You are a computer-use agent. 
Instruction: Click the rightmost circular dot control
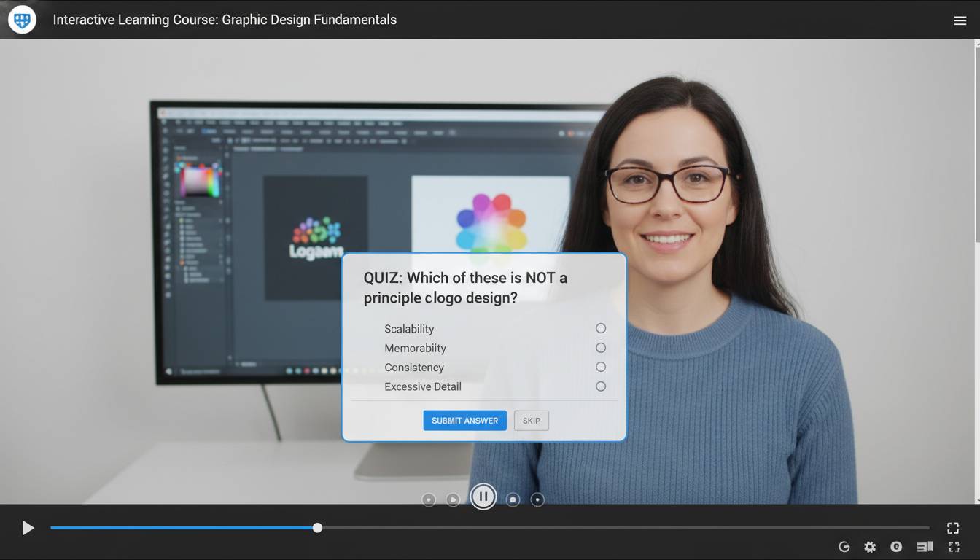537,499
